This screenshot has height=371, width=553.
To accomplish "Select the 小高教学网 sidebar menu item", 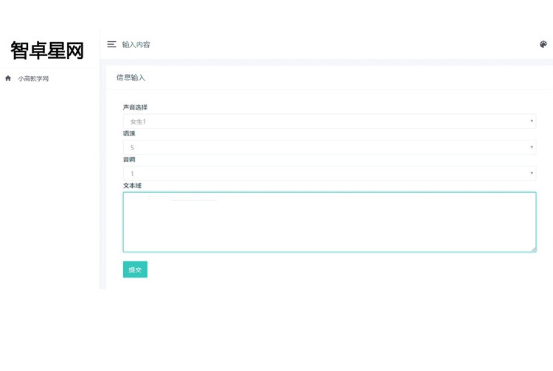I will coord(33,78).
